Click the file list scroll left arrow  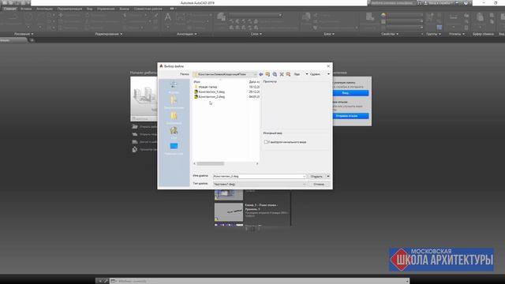(195, 163)
